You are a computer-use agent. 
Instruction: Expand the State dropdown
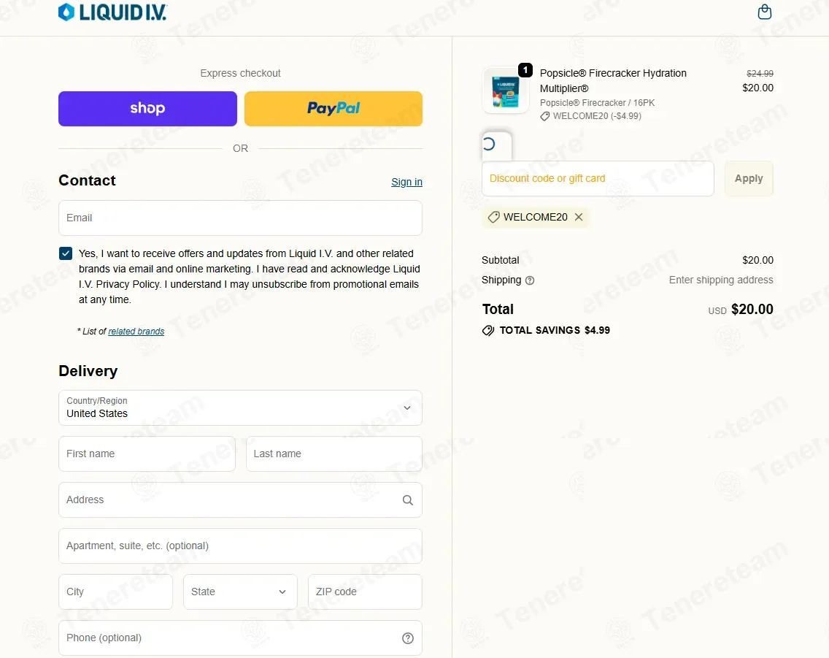[x=240, y=592]
